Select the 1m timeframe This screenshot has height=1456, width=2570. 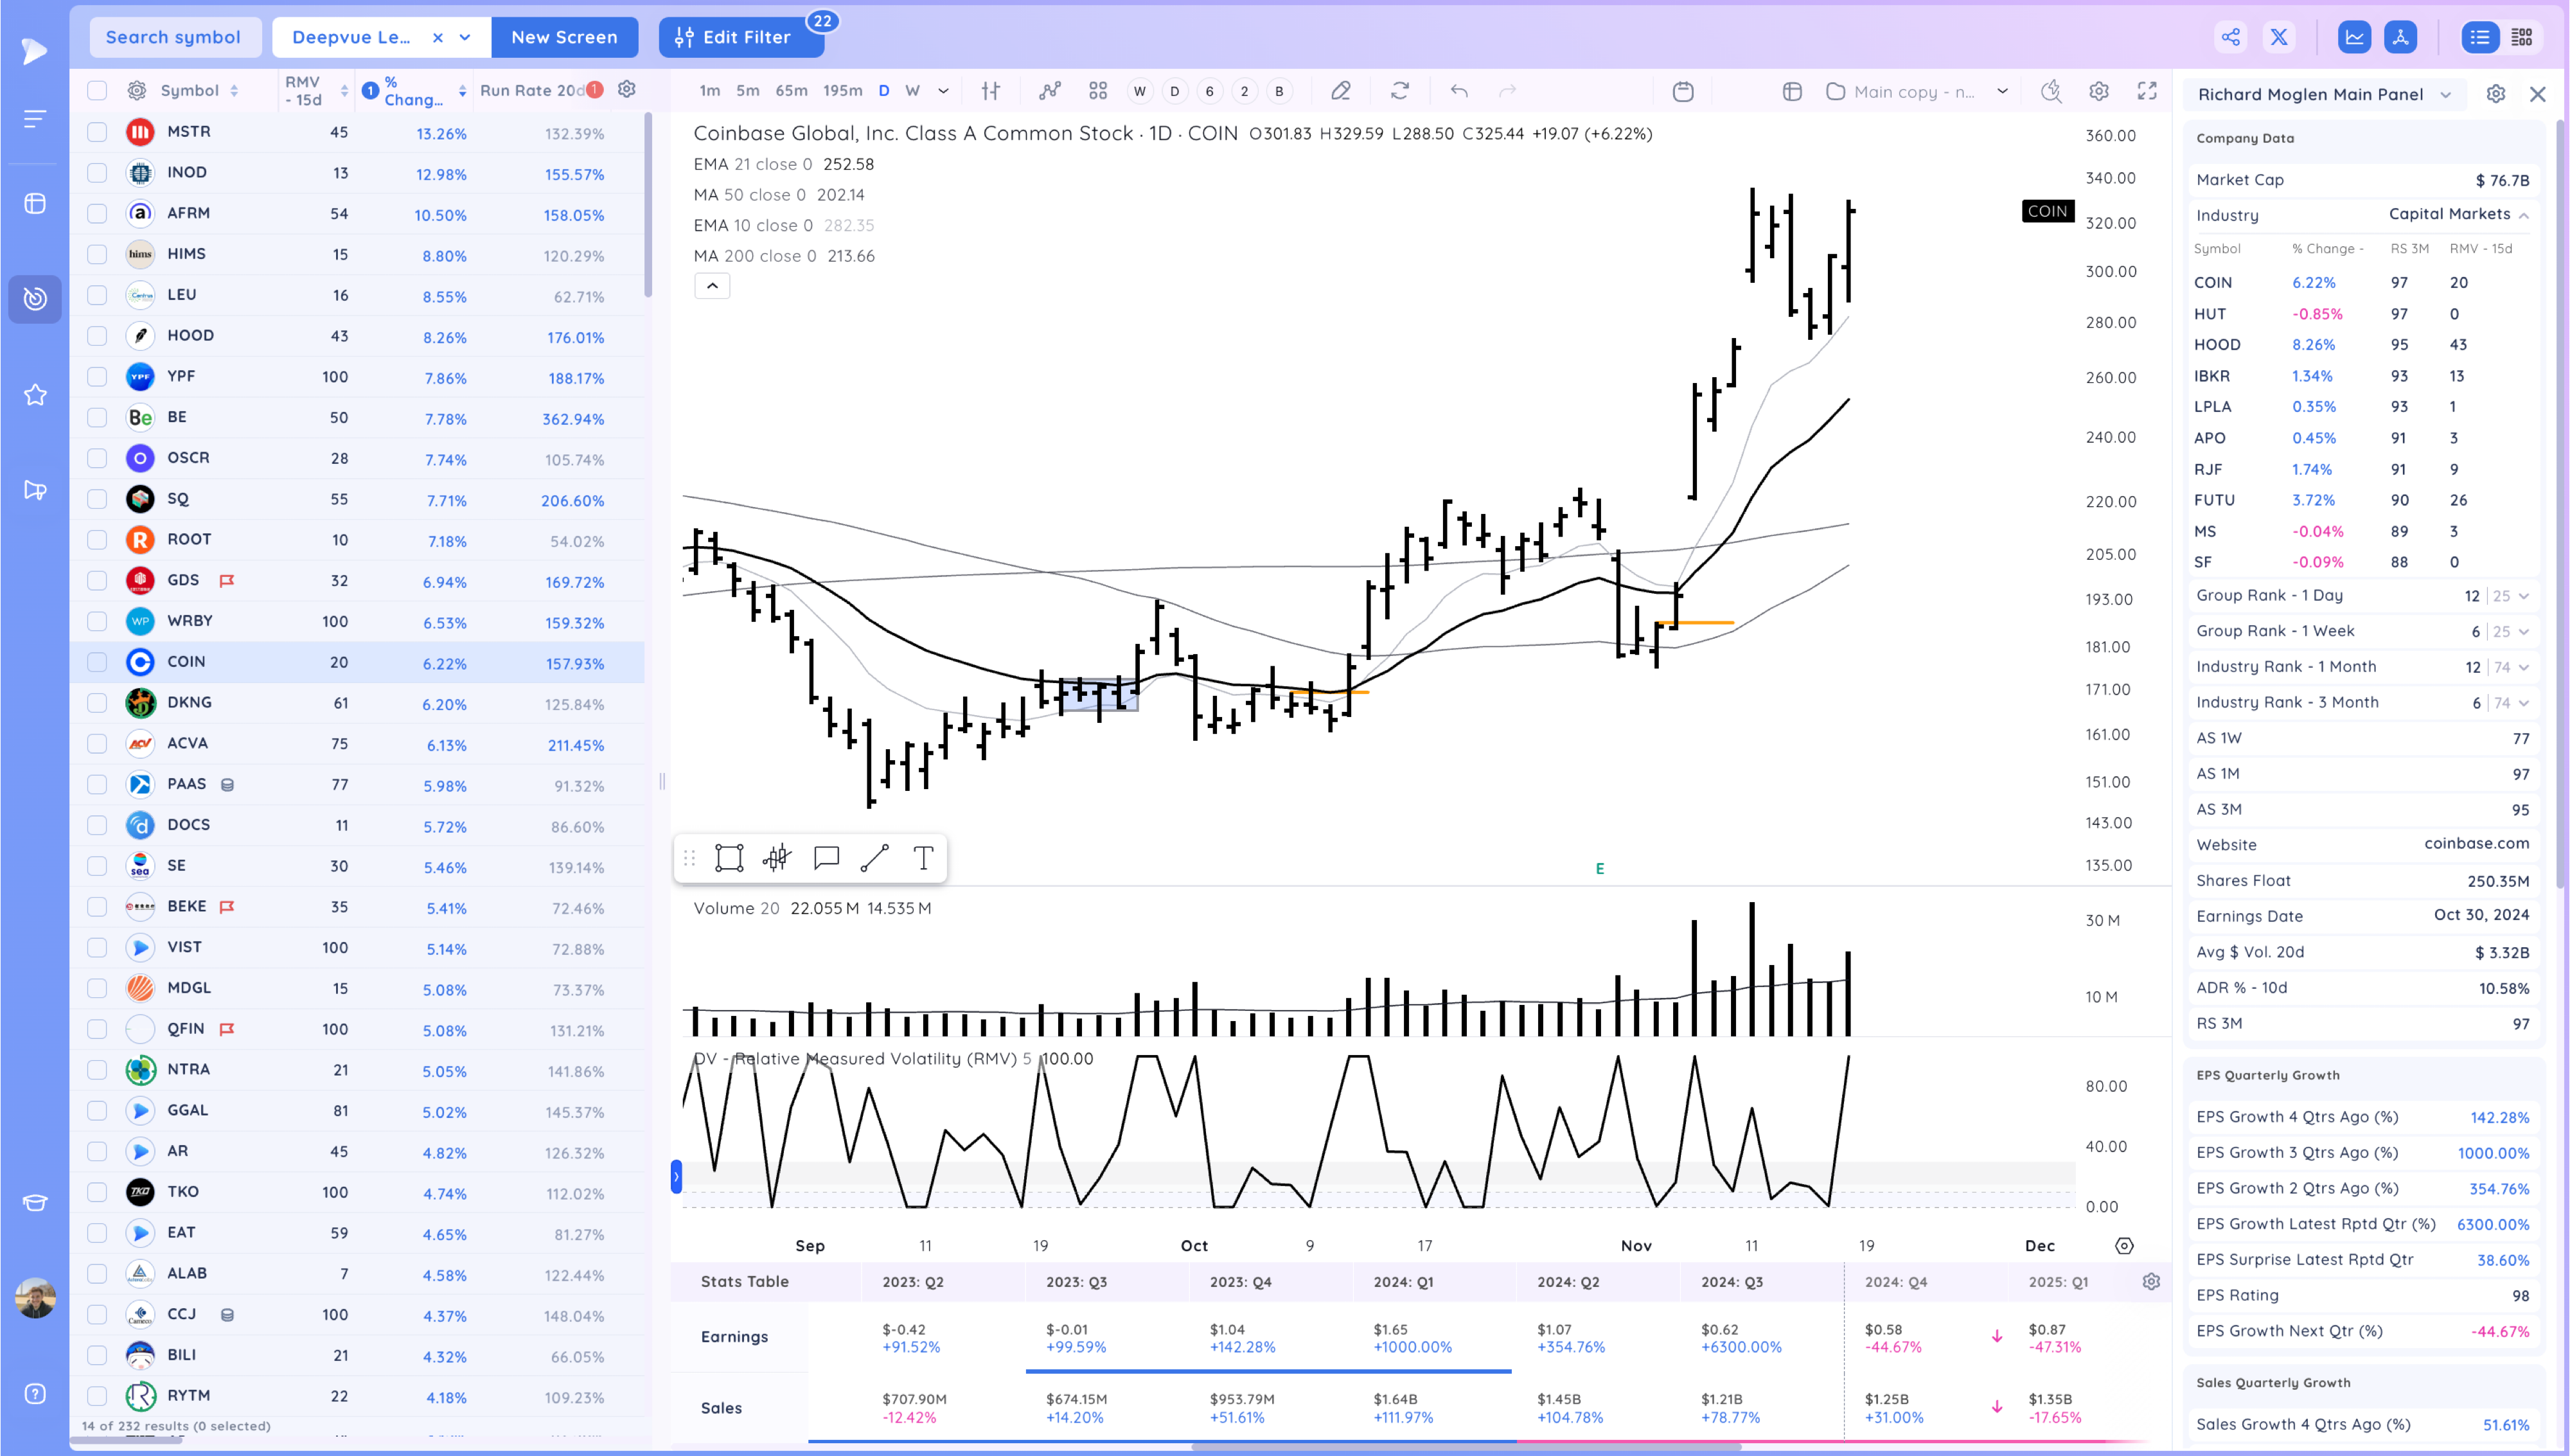710,91
